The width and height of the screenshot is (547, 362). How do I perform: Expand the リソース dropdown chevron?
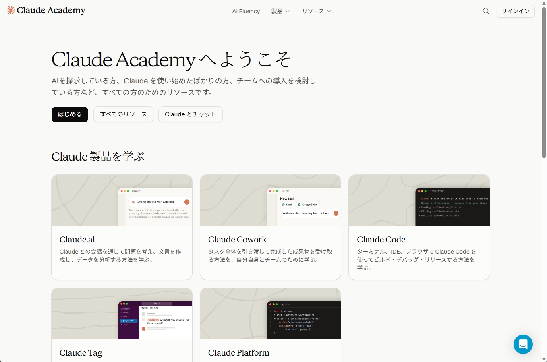[329, 11]
